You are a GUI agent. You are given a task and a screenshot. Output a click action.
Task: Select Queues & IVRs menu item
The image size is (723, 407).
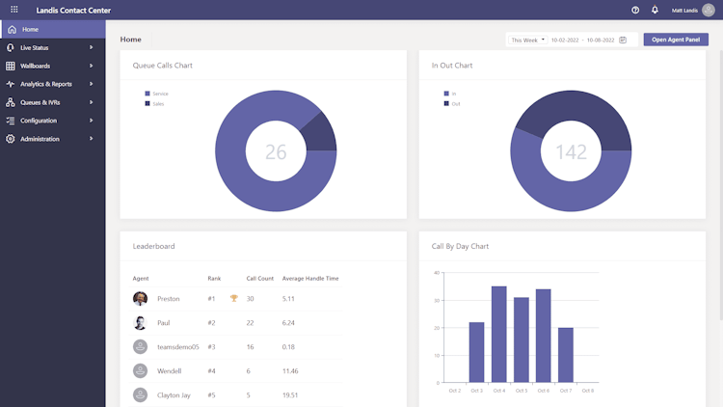pyautogui.click(x=53, y=102)
